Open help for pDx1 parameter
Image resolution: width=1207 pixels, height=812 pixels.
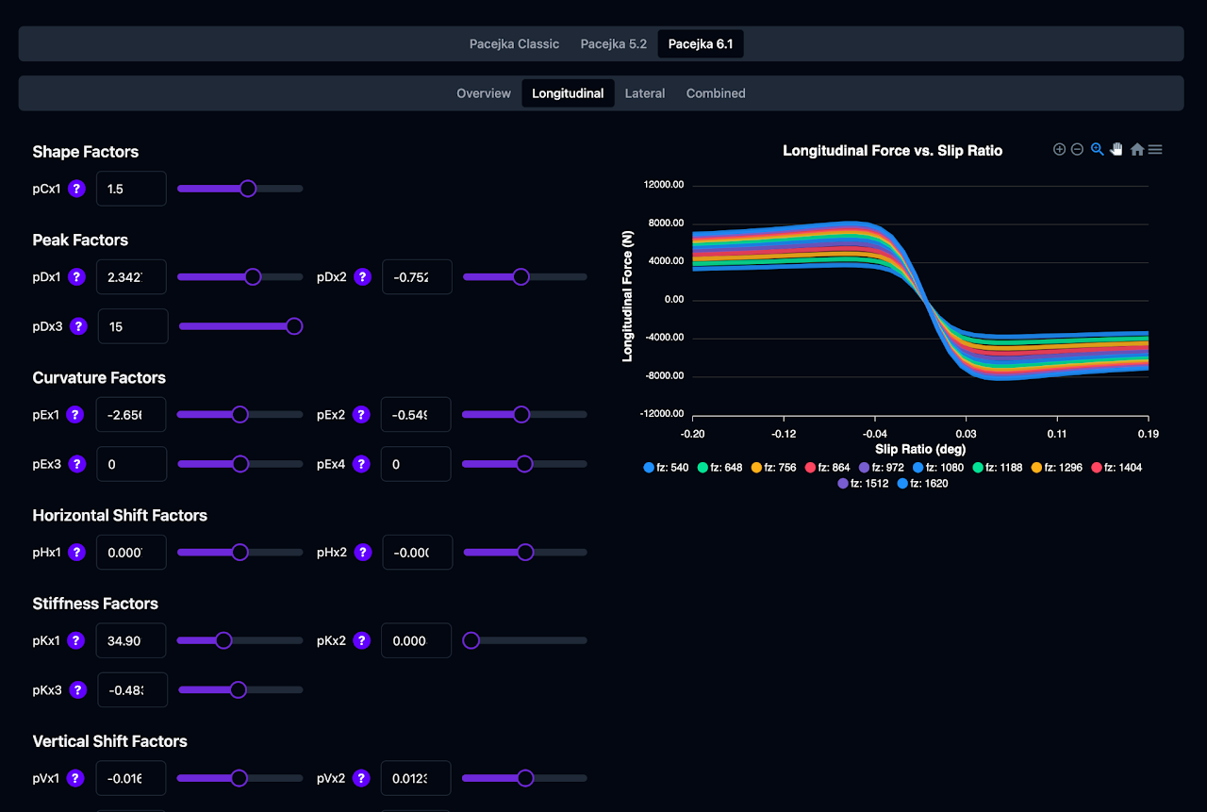(x=77, y=277)
